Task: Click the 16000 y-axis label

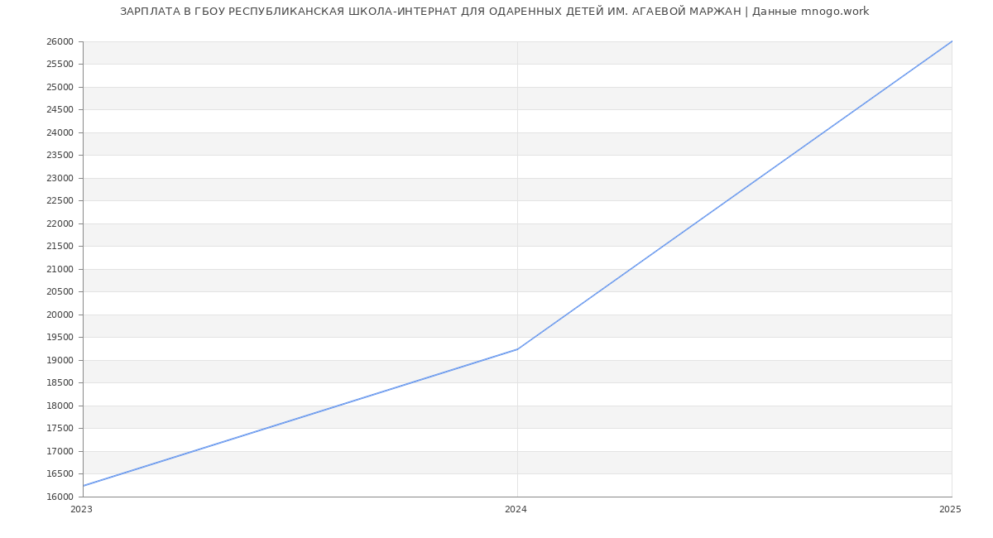Action: [x=61, y=497]
